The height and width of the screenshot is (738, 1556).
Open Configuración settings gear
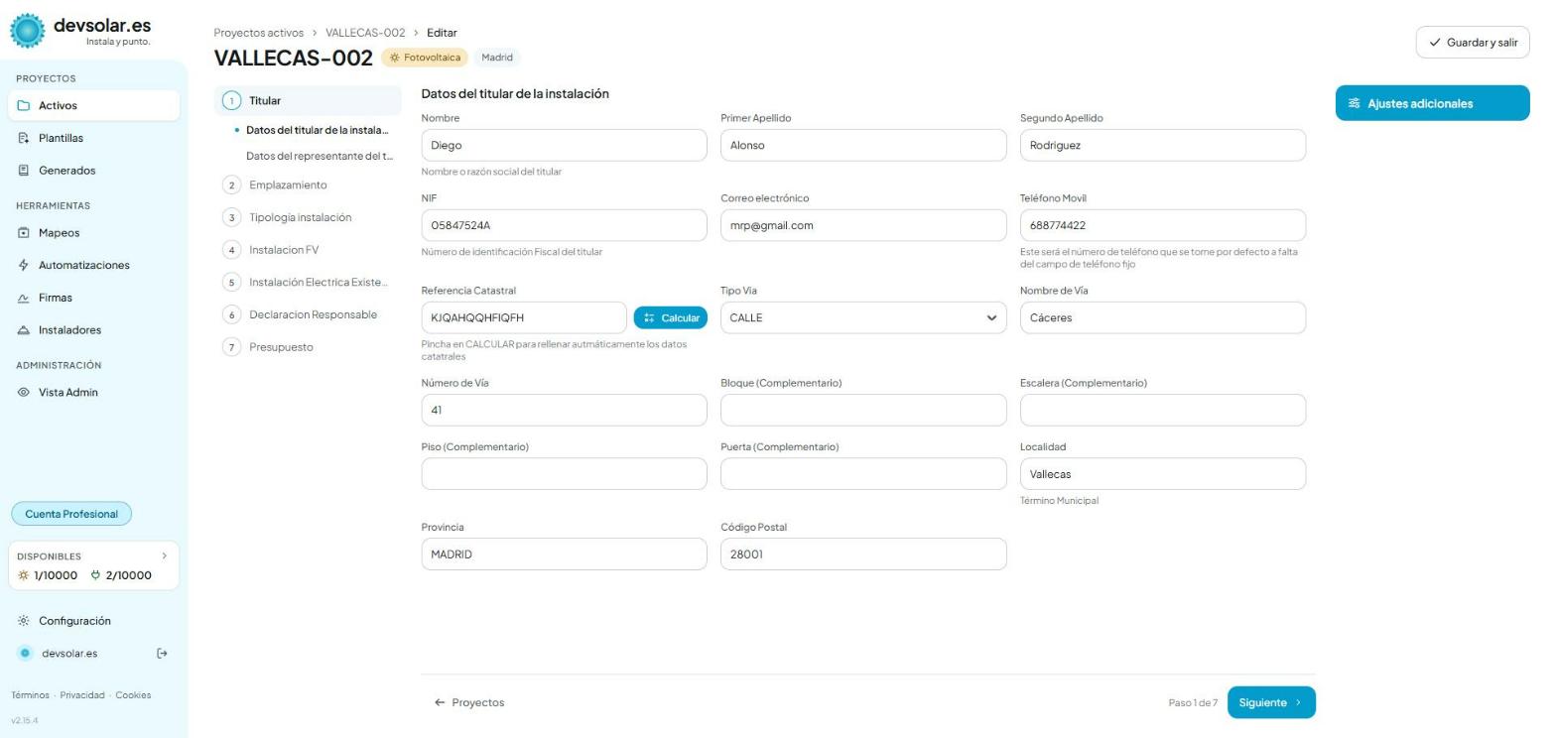24,621
